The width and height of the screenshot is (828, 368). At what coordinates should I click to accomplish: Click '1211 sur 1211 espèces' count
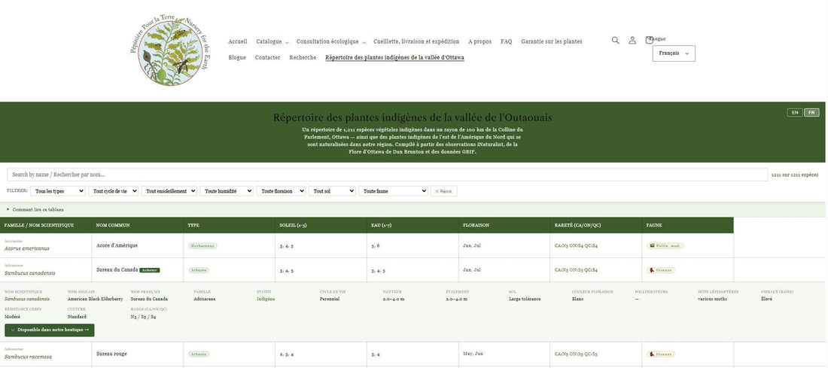[x=795, y=175]
